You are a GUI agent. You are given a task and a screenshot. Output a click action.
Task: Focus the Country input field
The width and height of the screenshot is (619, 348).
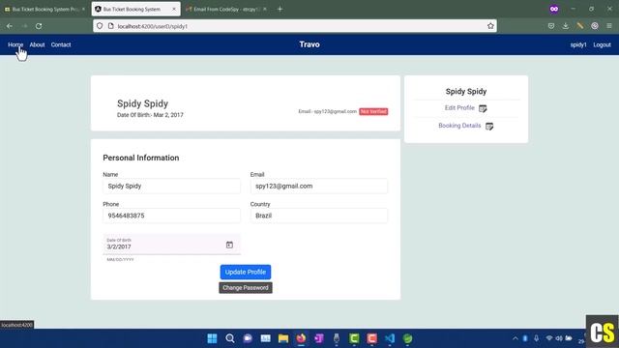(x=319, y=216)
